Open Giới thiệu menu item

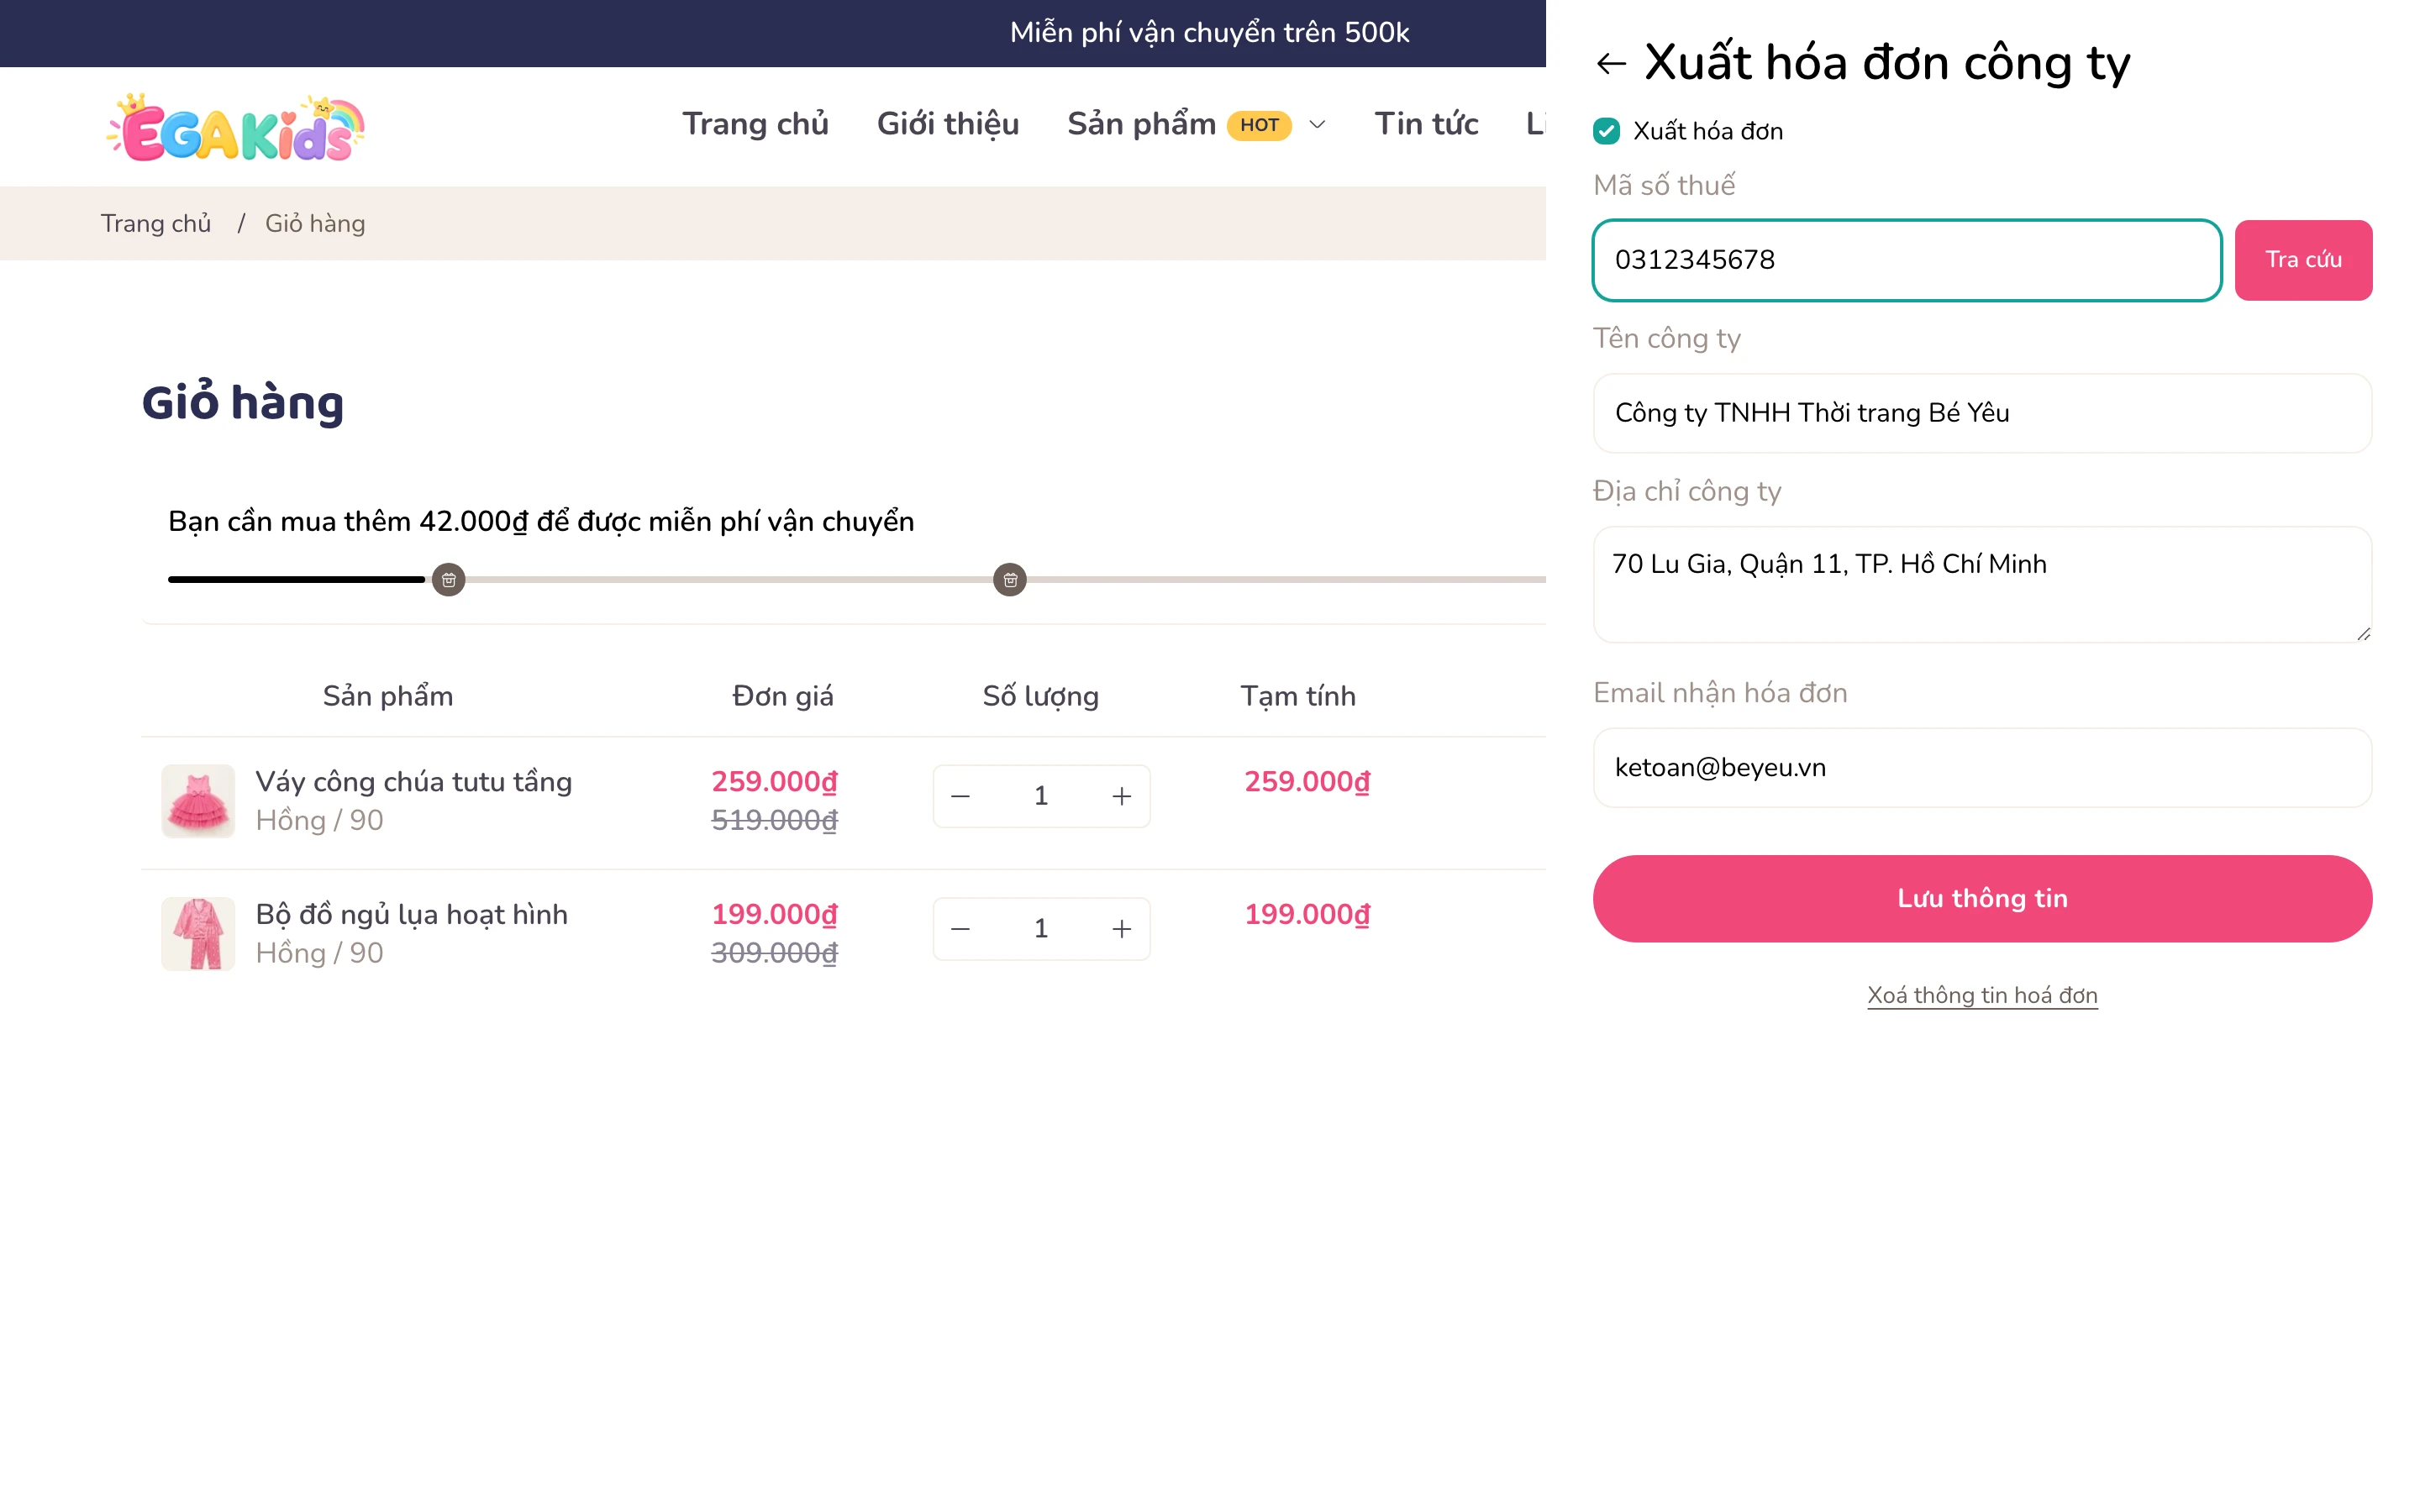click(948, 124)
